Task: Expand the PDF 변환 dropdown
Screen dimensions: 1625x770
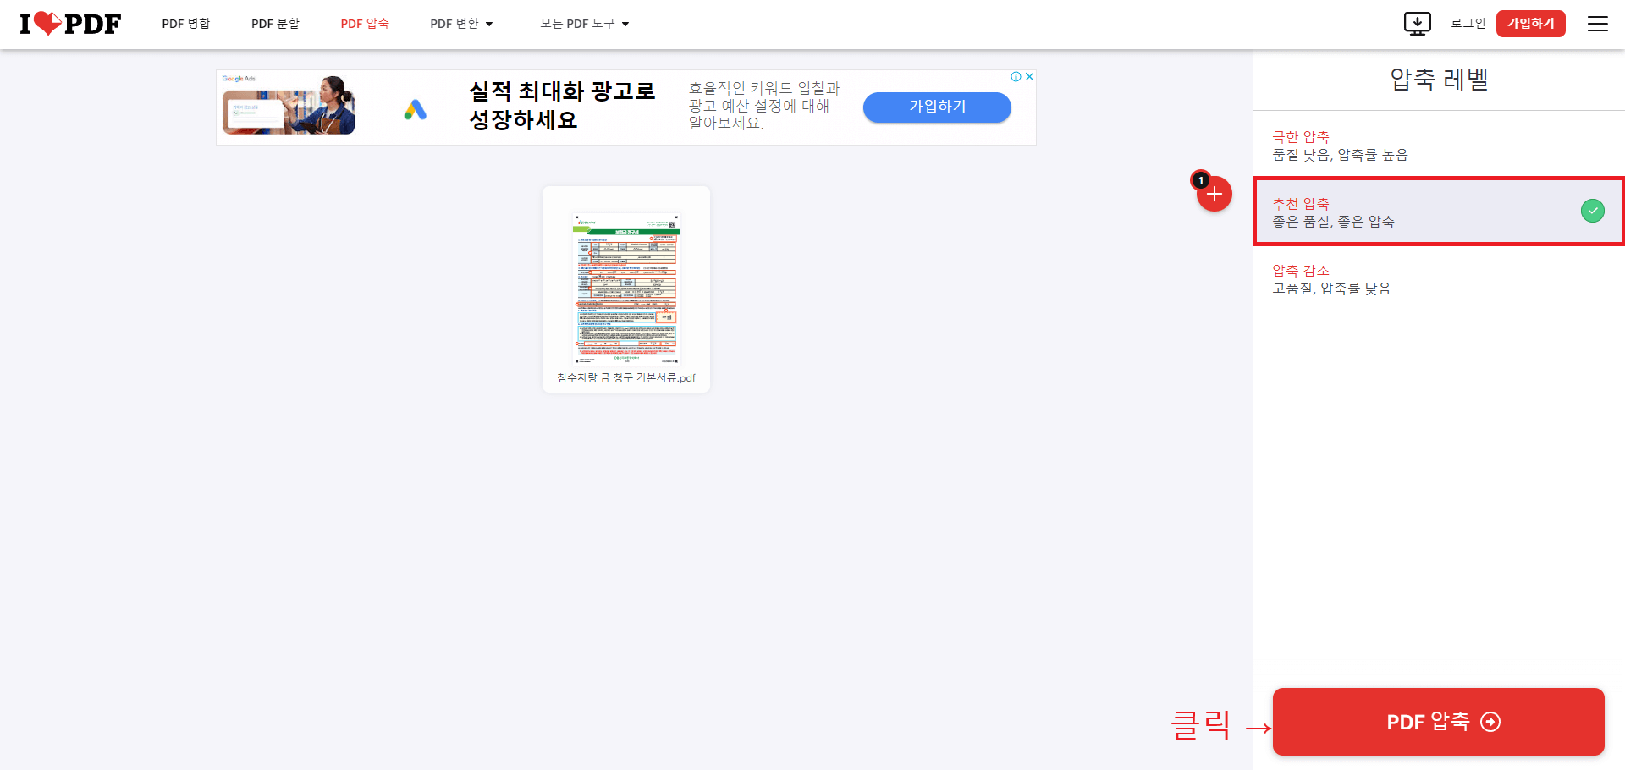Action: click(x=461, y=24)
